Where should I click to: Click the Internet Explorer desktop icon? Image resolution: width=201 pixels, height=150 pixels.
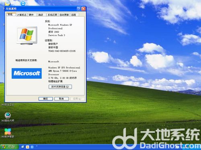(23, 3)
